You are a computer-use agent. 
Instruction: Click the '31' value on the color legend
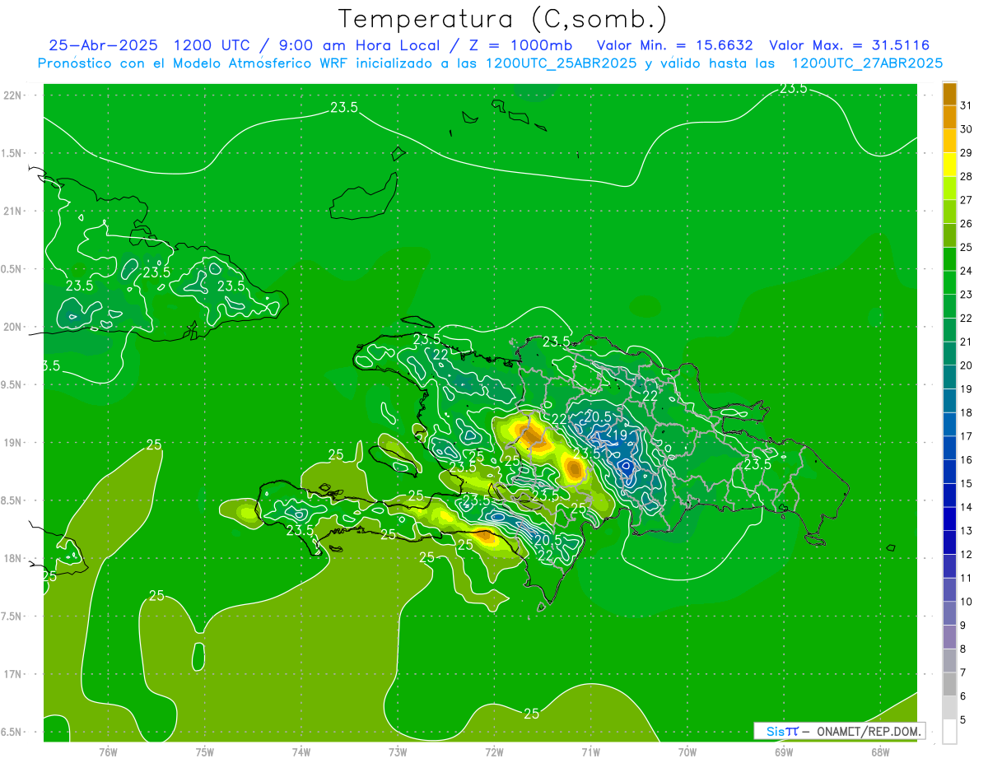pyautogui.click(x=967, y=105)
